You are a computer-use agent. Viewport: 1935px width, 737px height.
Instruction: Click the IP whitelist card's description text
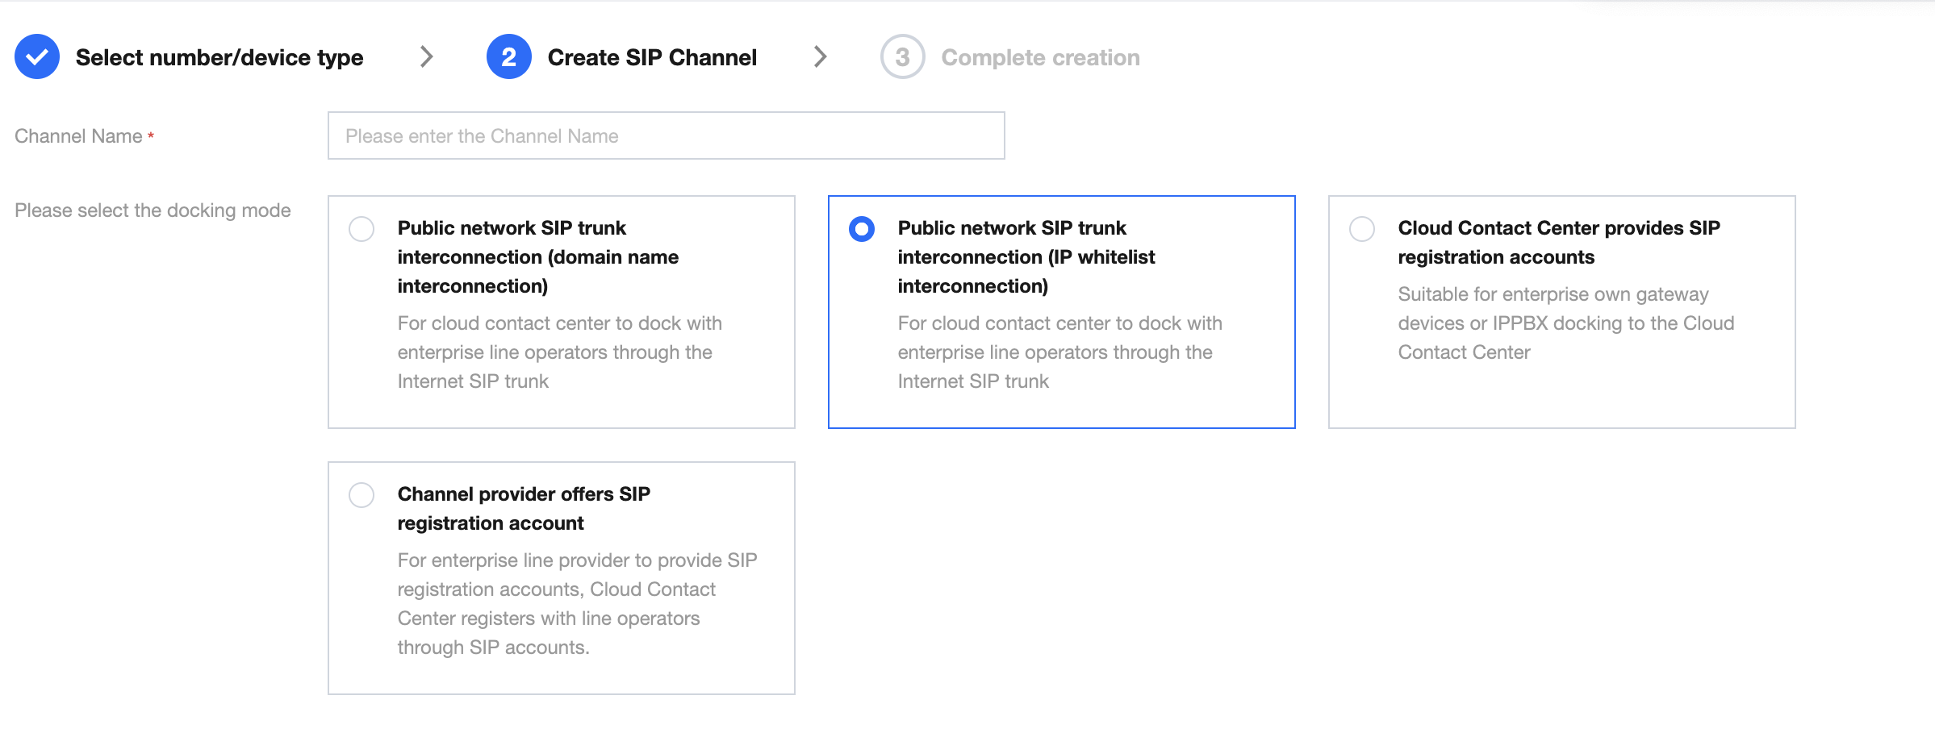(x=1059, y=352)
